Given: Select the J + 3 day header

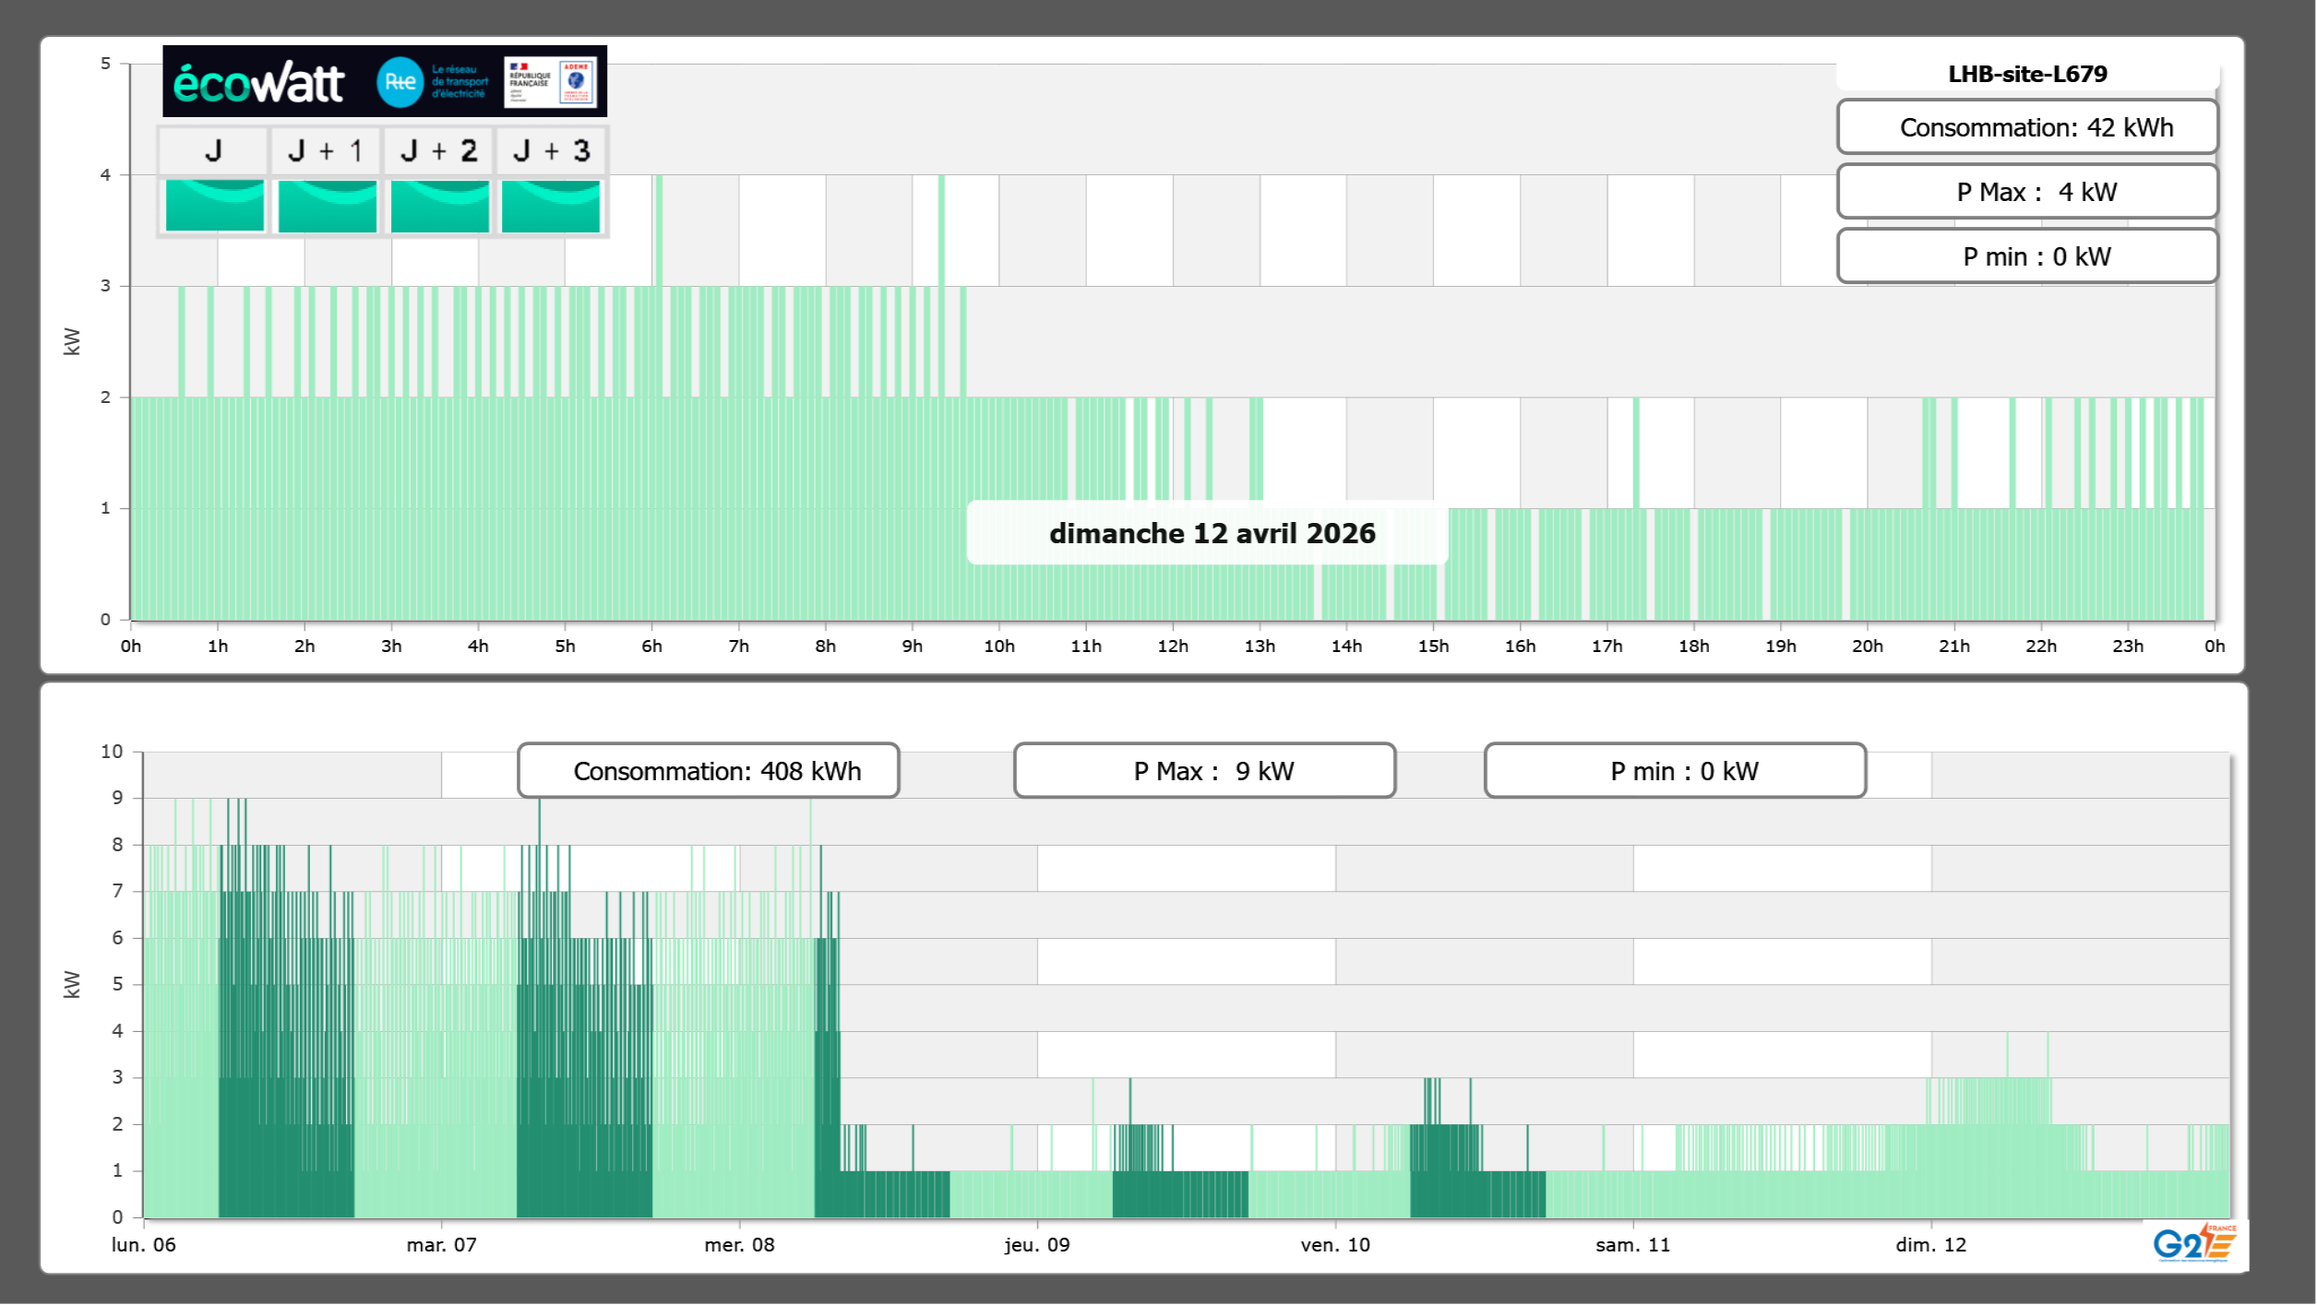Looking at the screenshot, I should click(x=551, y=151).
